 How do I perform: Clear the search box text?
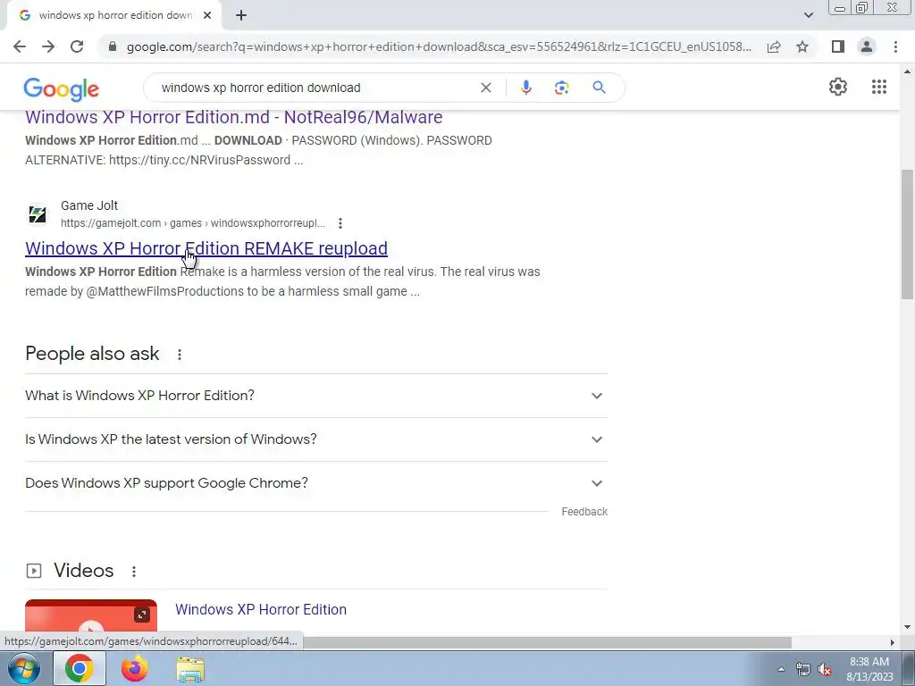[485, 88]
